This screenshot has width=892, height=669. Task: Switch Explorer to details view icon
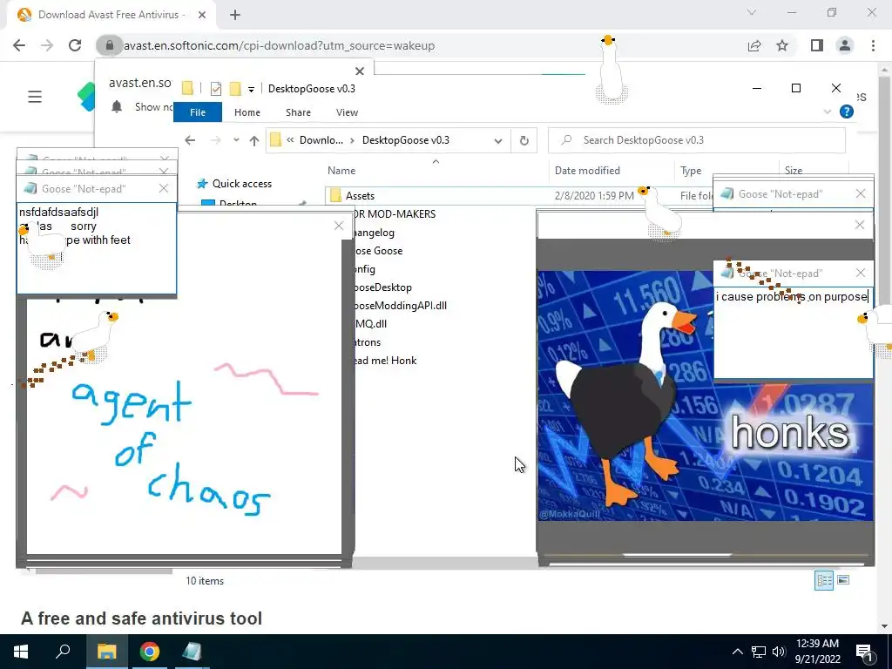824,580
